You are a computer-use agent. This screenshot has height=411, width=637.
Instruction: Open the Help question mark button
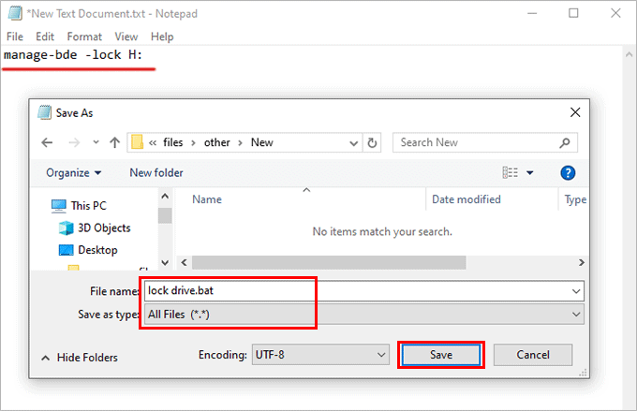(568, 173)
